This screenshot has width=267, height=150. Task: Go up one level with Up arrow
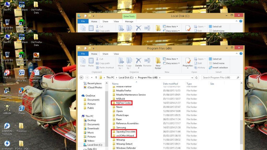(x=96, y=78)
